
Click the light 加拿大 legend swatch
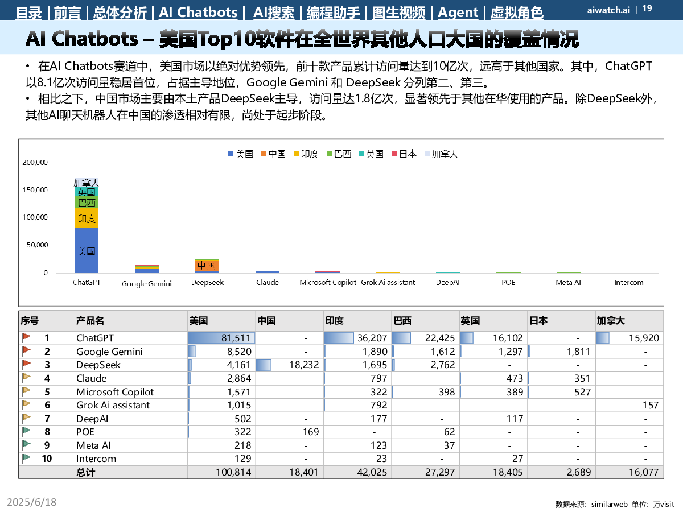click(x=427, y=154)
